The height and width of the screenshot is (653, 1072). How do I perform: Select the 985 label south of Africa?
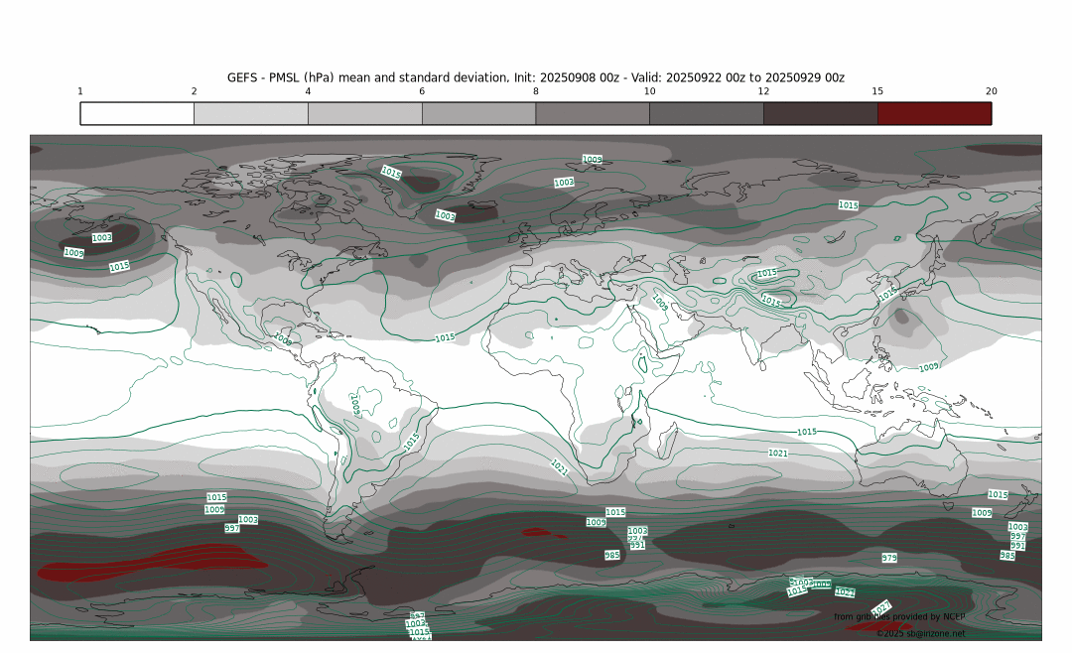click(612, 555)
